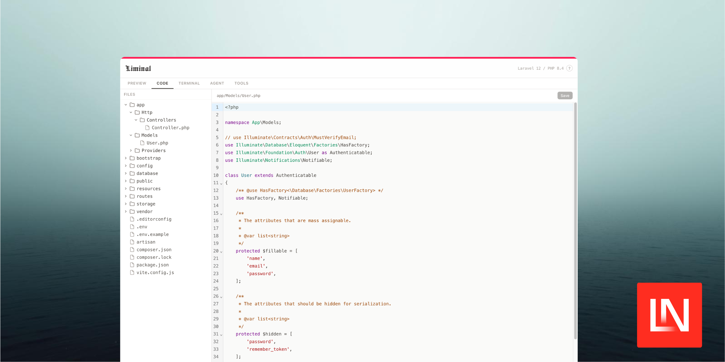Screen dimensions: 725x362
Task: Click the file icon beside Controller.php
Action: point(148,128)
